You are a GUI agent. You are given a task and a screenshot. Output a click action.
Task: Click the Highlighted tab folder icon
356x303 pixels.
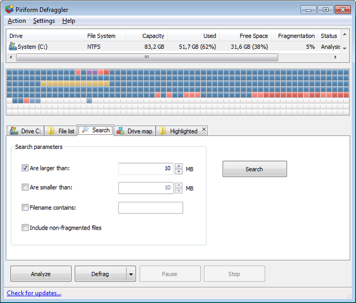coord(163,131)
